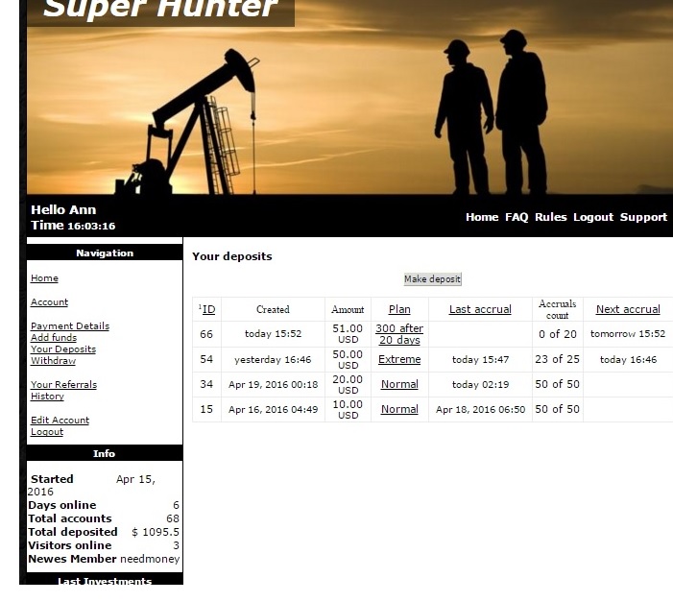The height and width of the screenshot is (602, 673).
Task: Click the Make deposit button
Action: [432, 279]
